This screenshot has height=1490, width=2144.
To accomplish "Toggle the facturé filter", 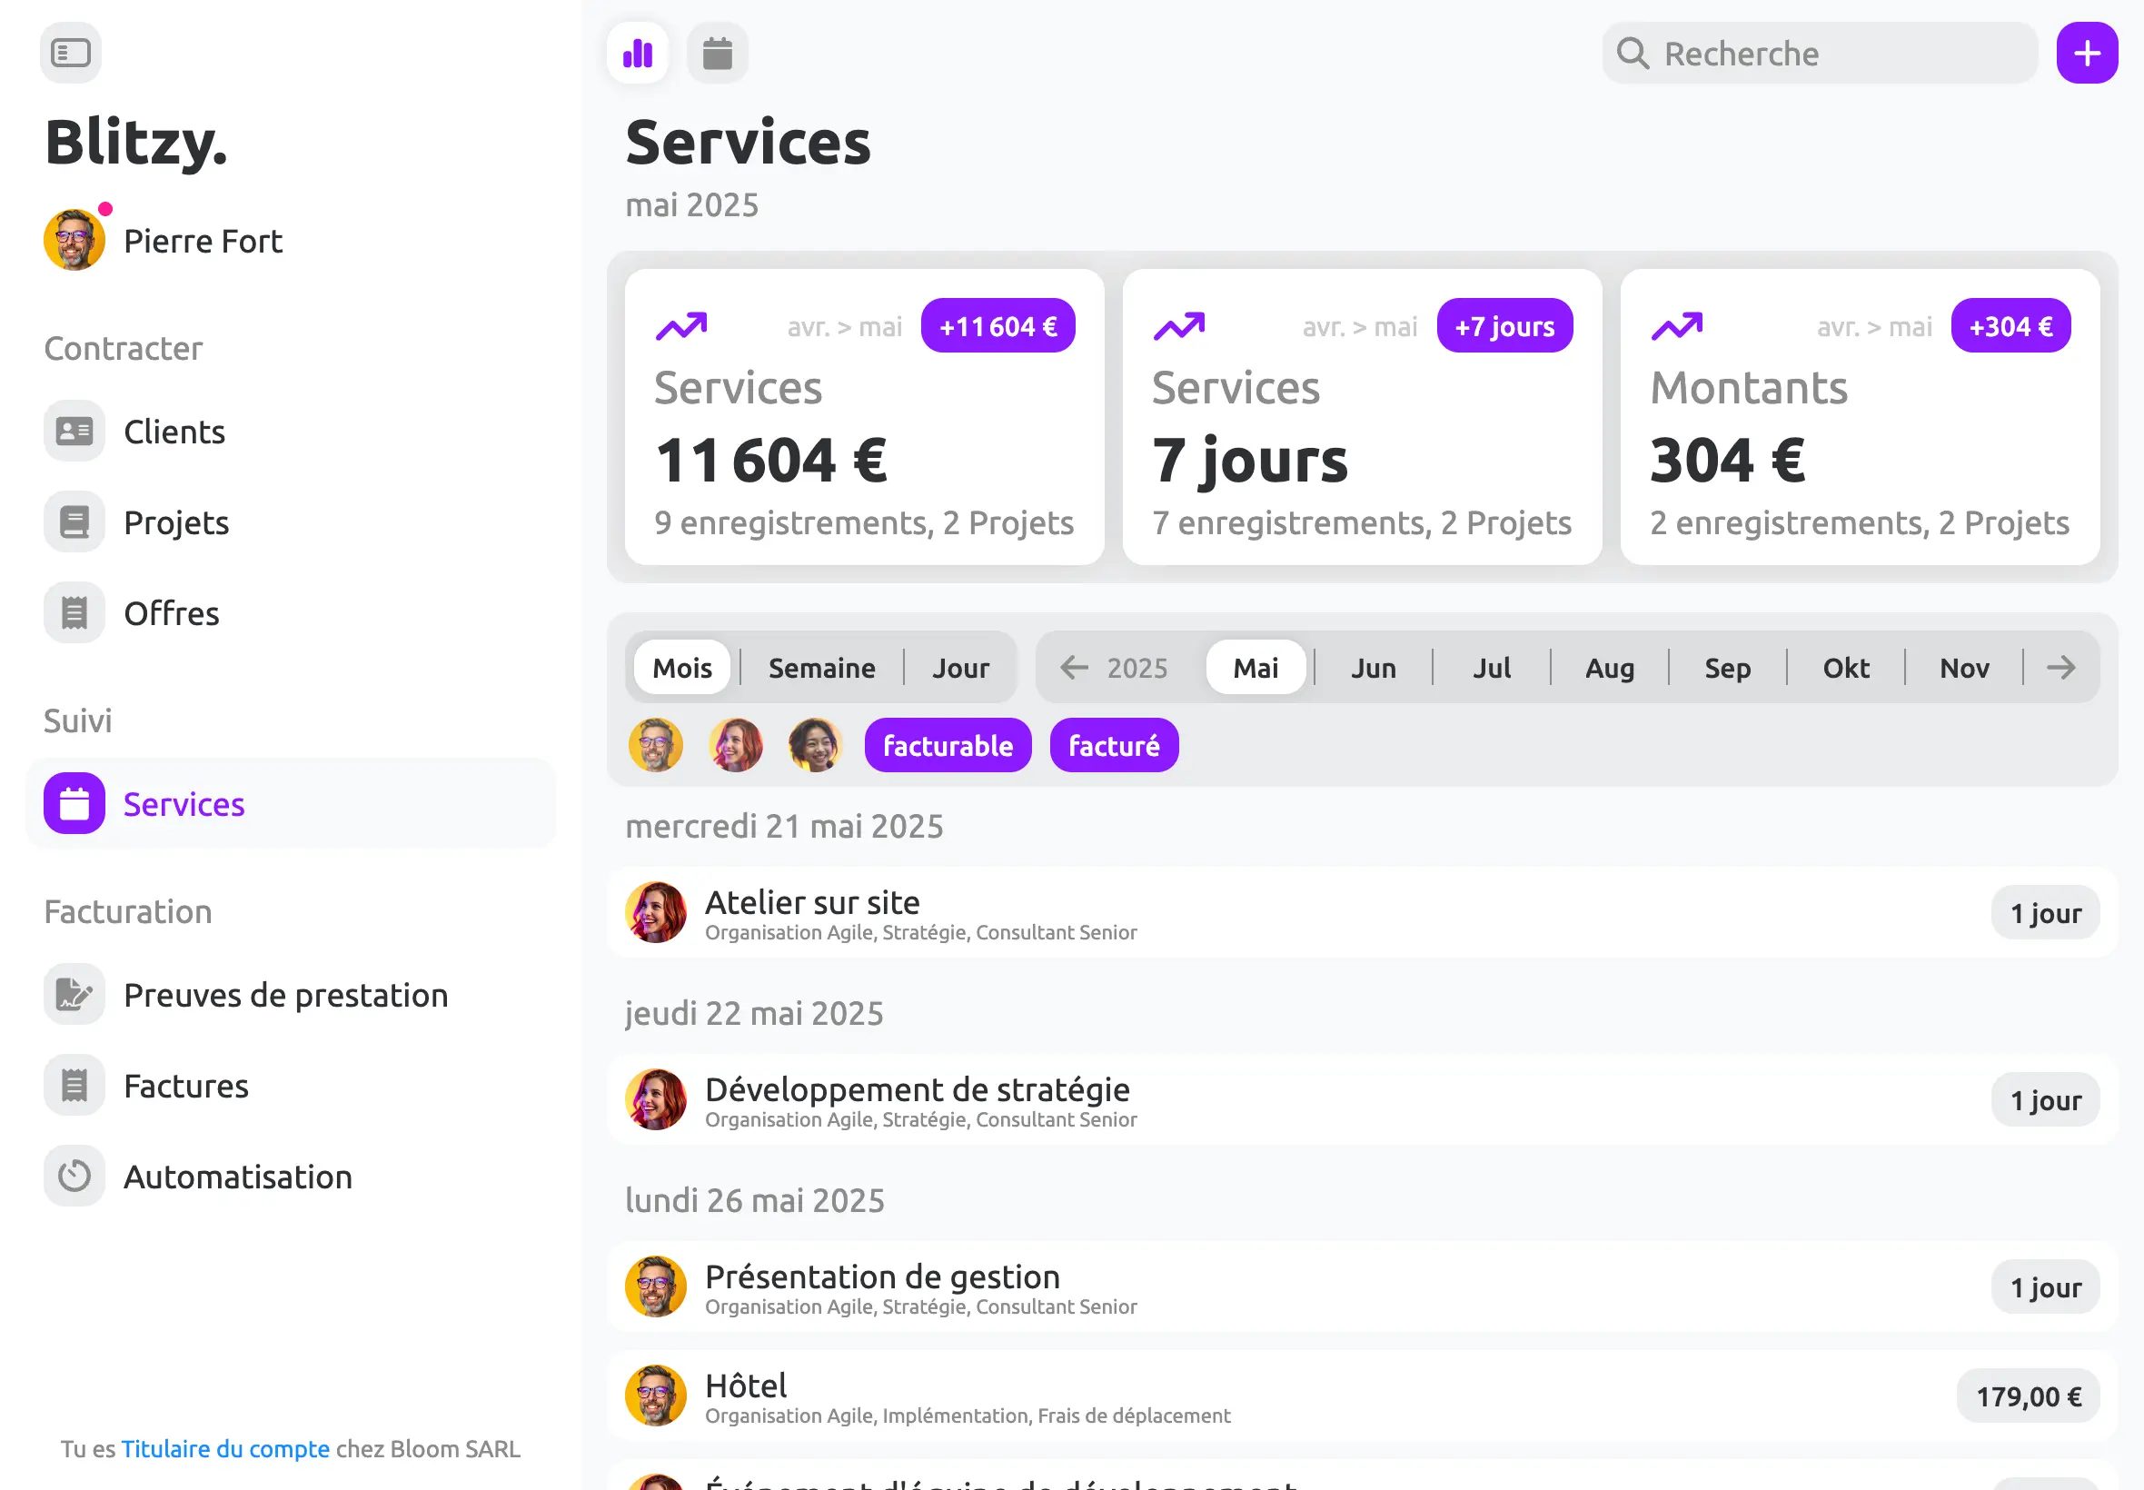I will click(x=1114, y=745).
